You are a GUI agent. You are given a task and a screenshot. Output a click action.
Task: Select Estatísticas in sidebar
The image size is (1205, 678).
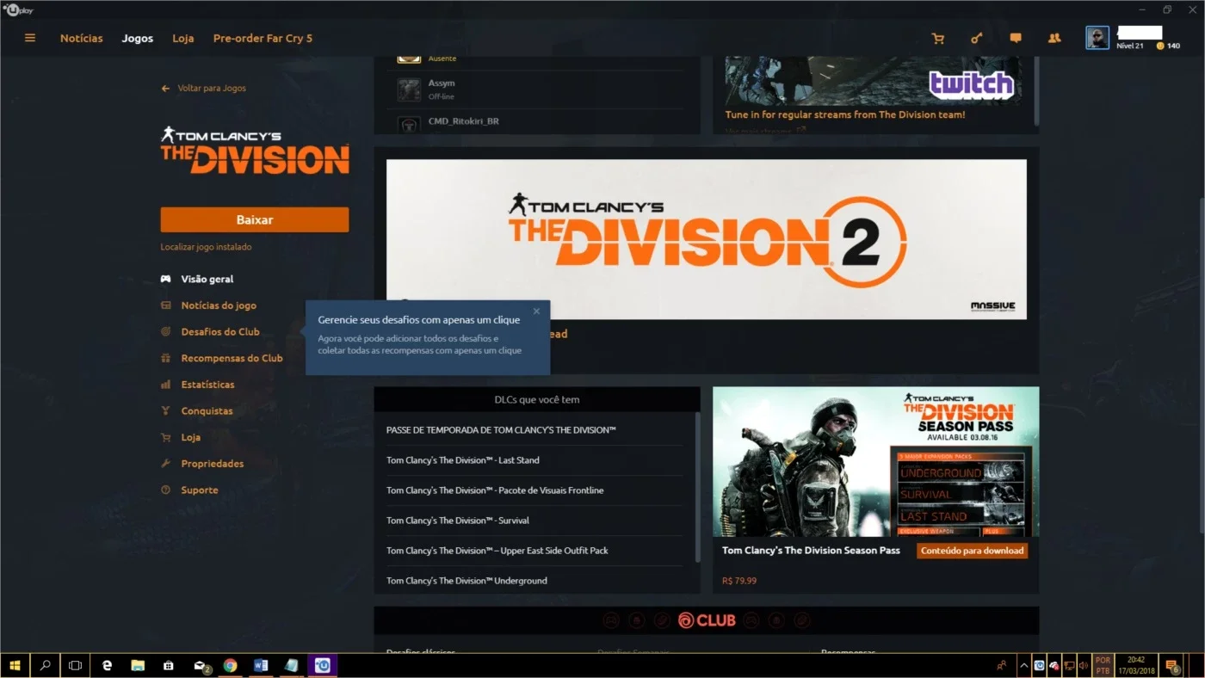(207, 385)
